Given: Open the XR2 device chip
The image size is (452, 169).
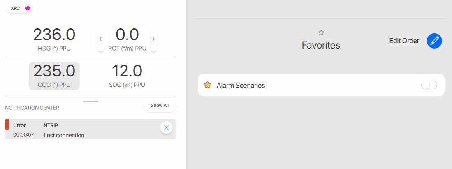Looking at the screenshot, I should (x=16, y=8).
